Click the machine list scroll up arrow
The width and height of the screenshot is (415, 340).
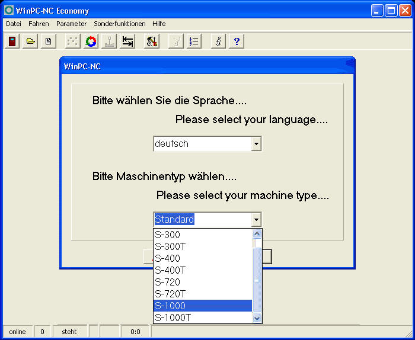[x=257, y=234]
